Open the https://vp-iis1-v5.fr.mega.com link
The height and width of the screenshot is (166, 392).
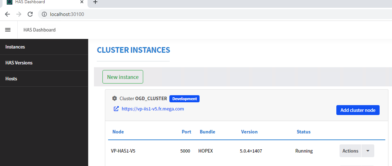153,109
